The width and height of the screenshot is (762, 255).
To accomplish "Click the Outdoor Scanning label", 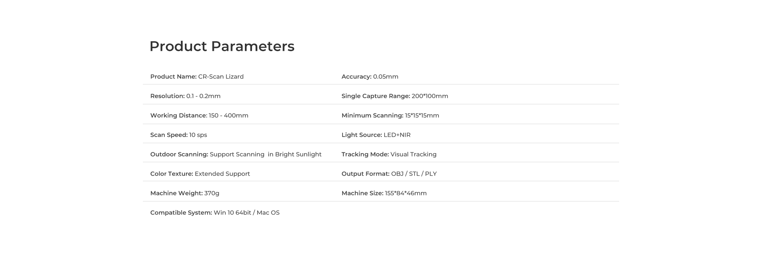I will click(179, 154).
